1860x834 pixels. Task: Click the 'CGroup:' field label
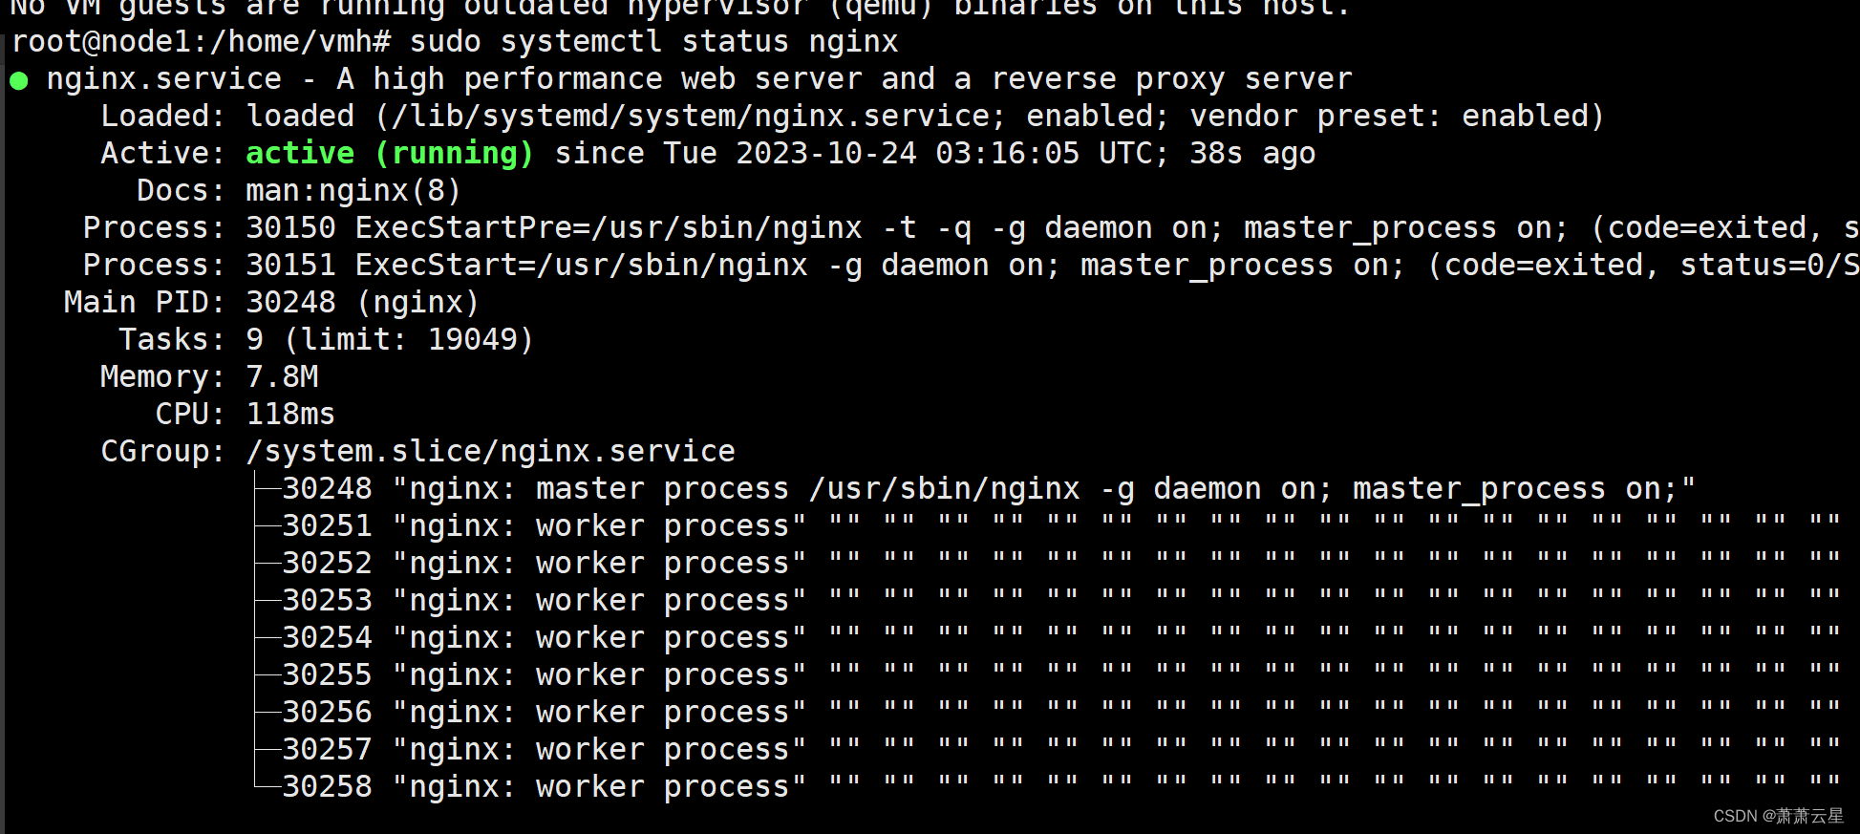coord(162,452)
